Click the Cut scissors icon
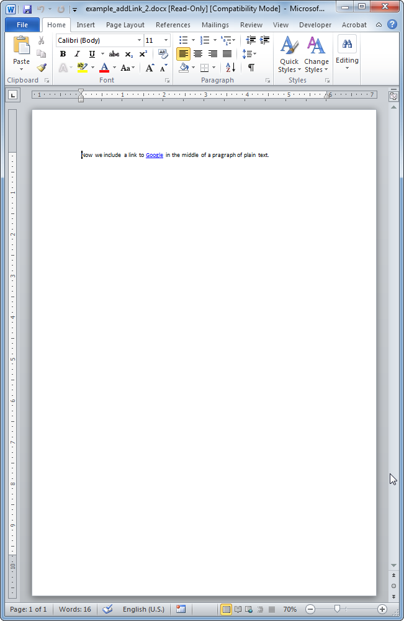This screenshot has width=404, height=621. [41, 40]
